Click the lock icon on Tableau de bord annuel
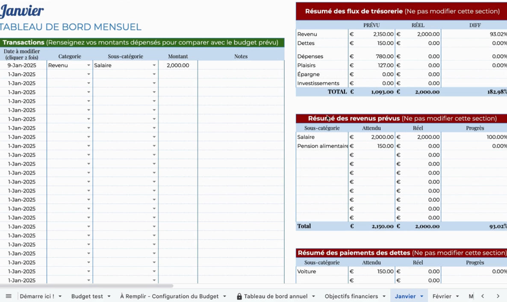The height and width of the screenshot is (302, 507). (x=239, y=296)
